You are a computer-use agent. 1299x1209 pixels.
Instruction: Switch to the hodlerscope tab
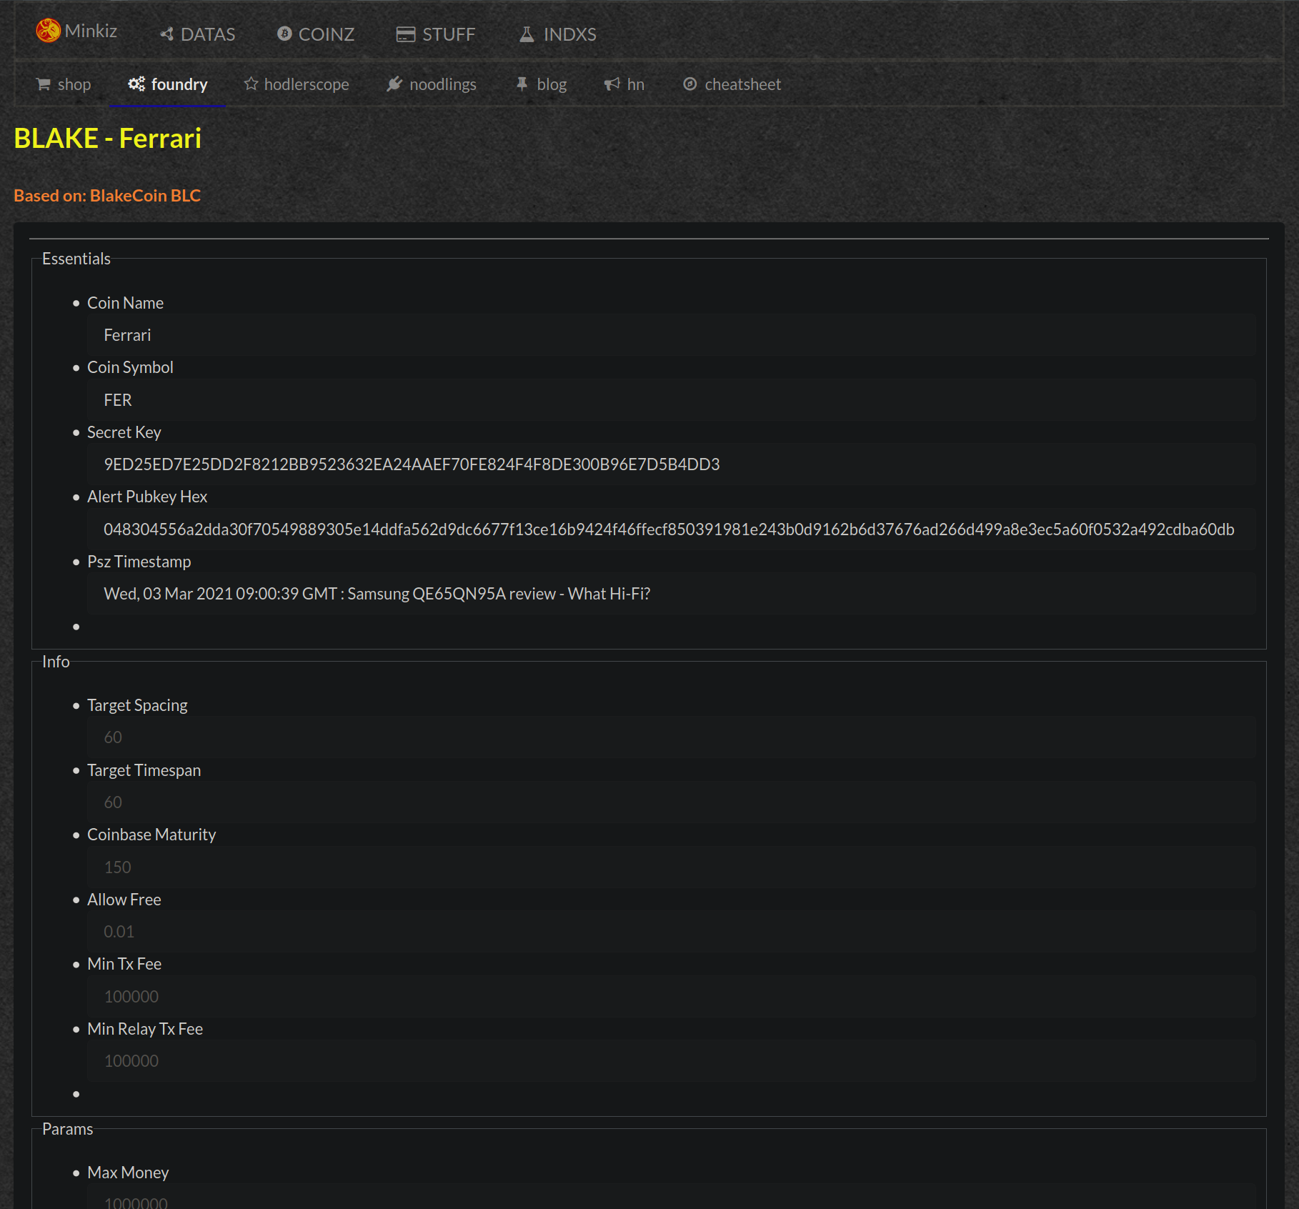point(297,84)
